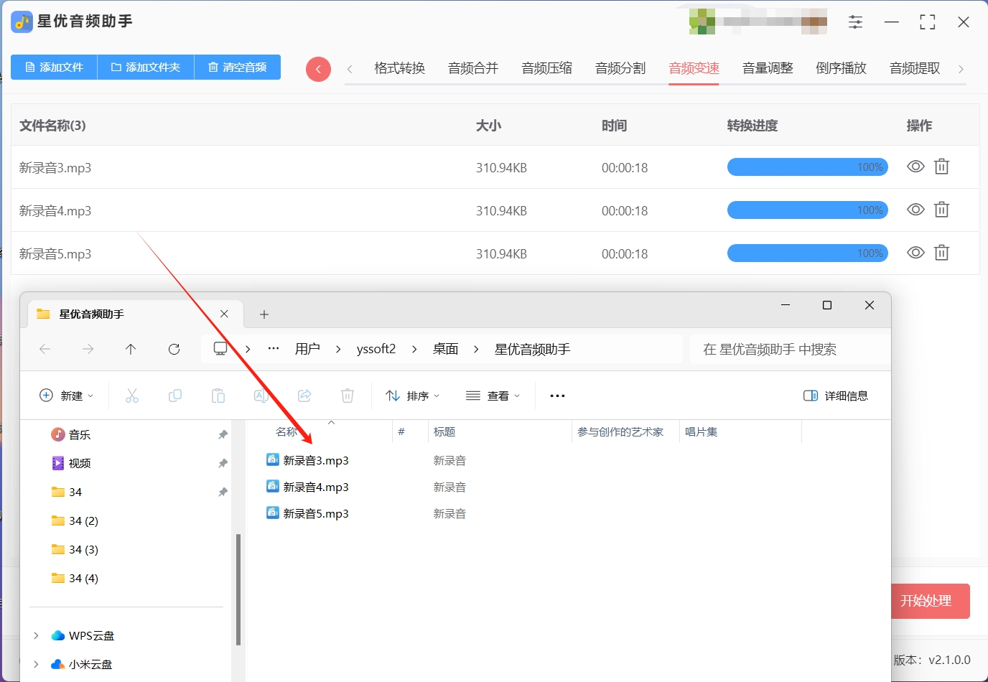Show more function tabs with right chevron
Image resolution: width=988 pixels, height=682 pixels.
(x=961, y=69)
